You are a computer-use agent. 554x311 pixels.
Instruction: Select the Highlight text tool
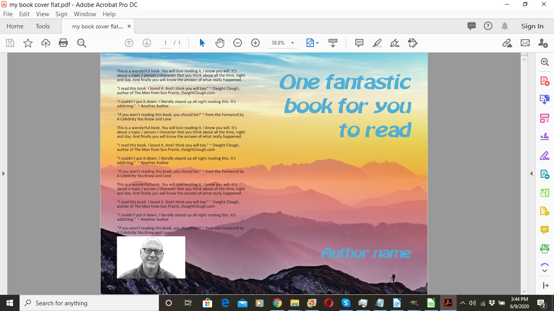[377, 43]
